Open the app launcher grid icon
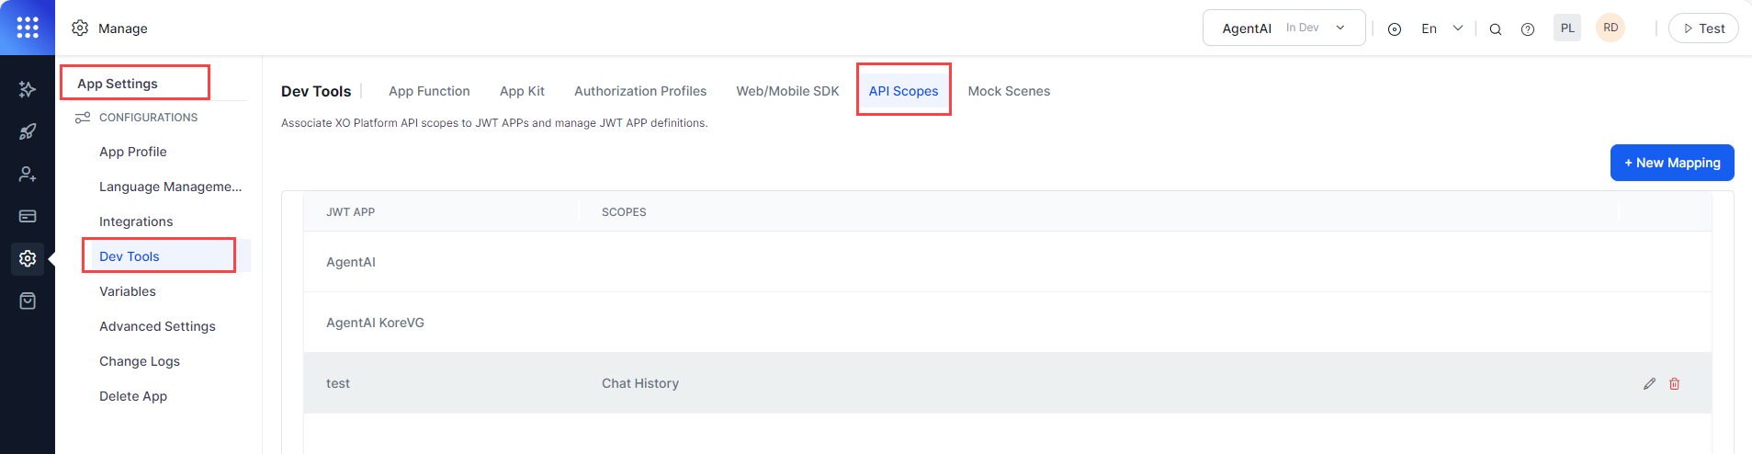1752x454 pixels. coord(28,28)
